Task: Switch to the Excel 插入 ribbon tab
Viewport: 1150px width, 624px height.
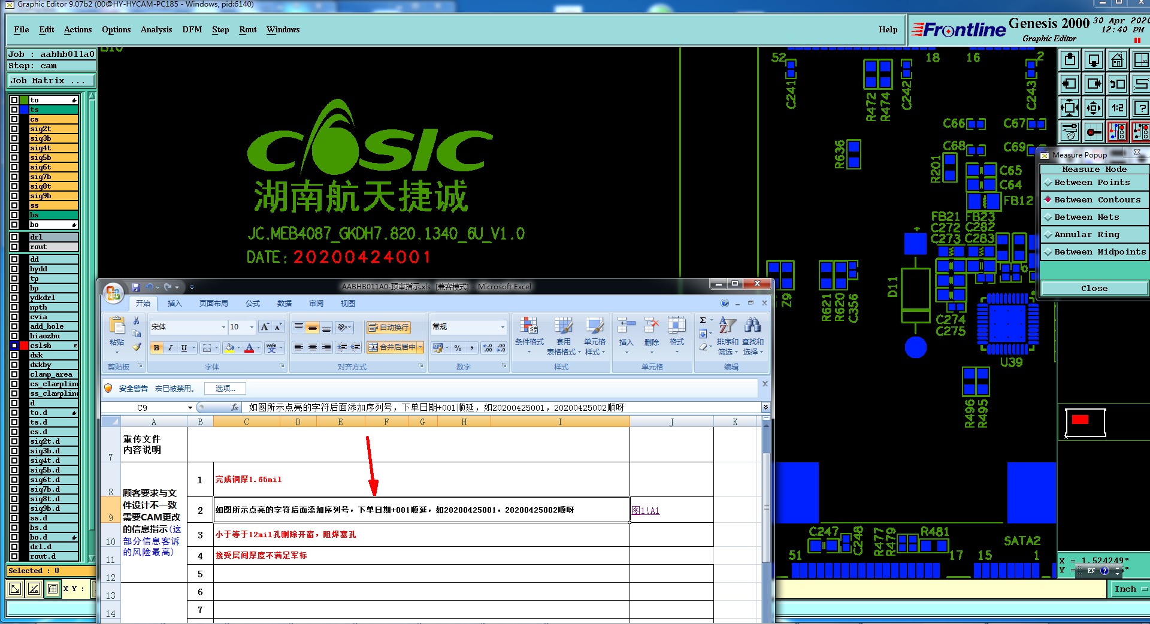Action: pos(174,304)
